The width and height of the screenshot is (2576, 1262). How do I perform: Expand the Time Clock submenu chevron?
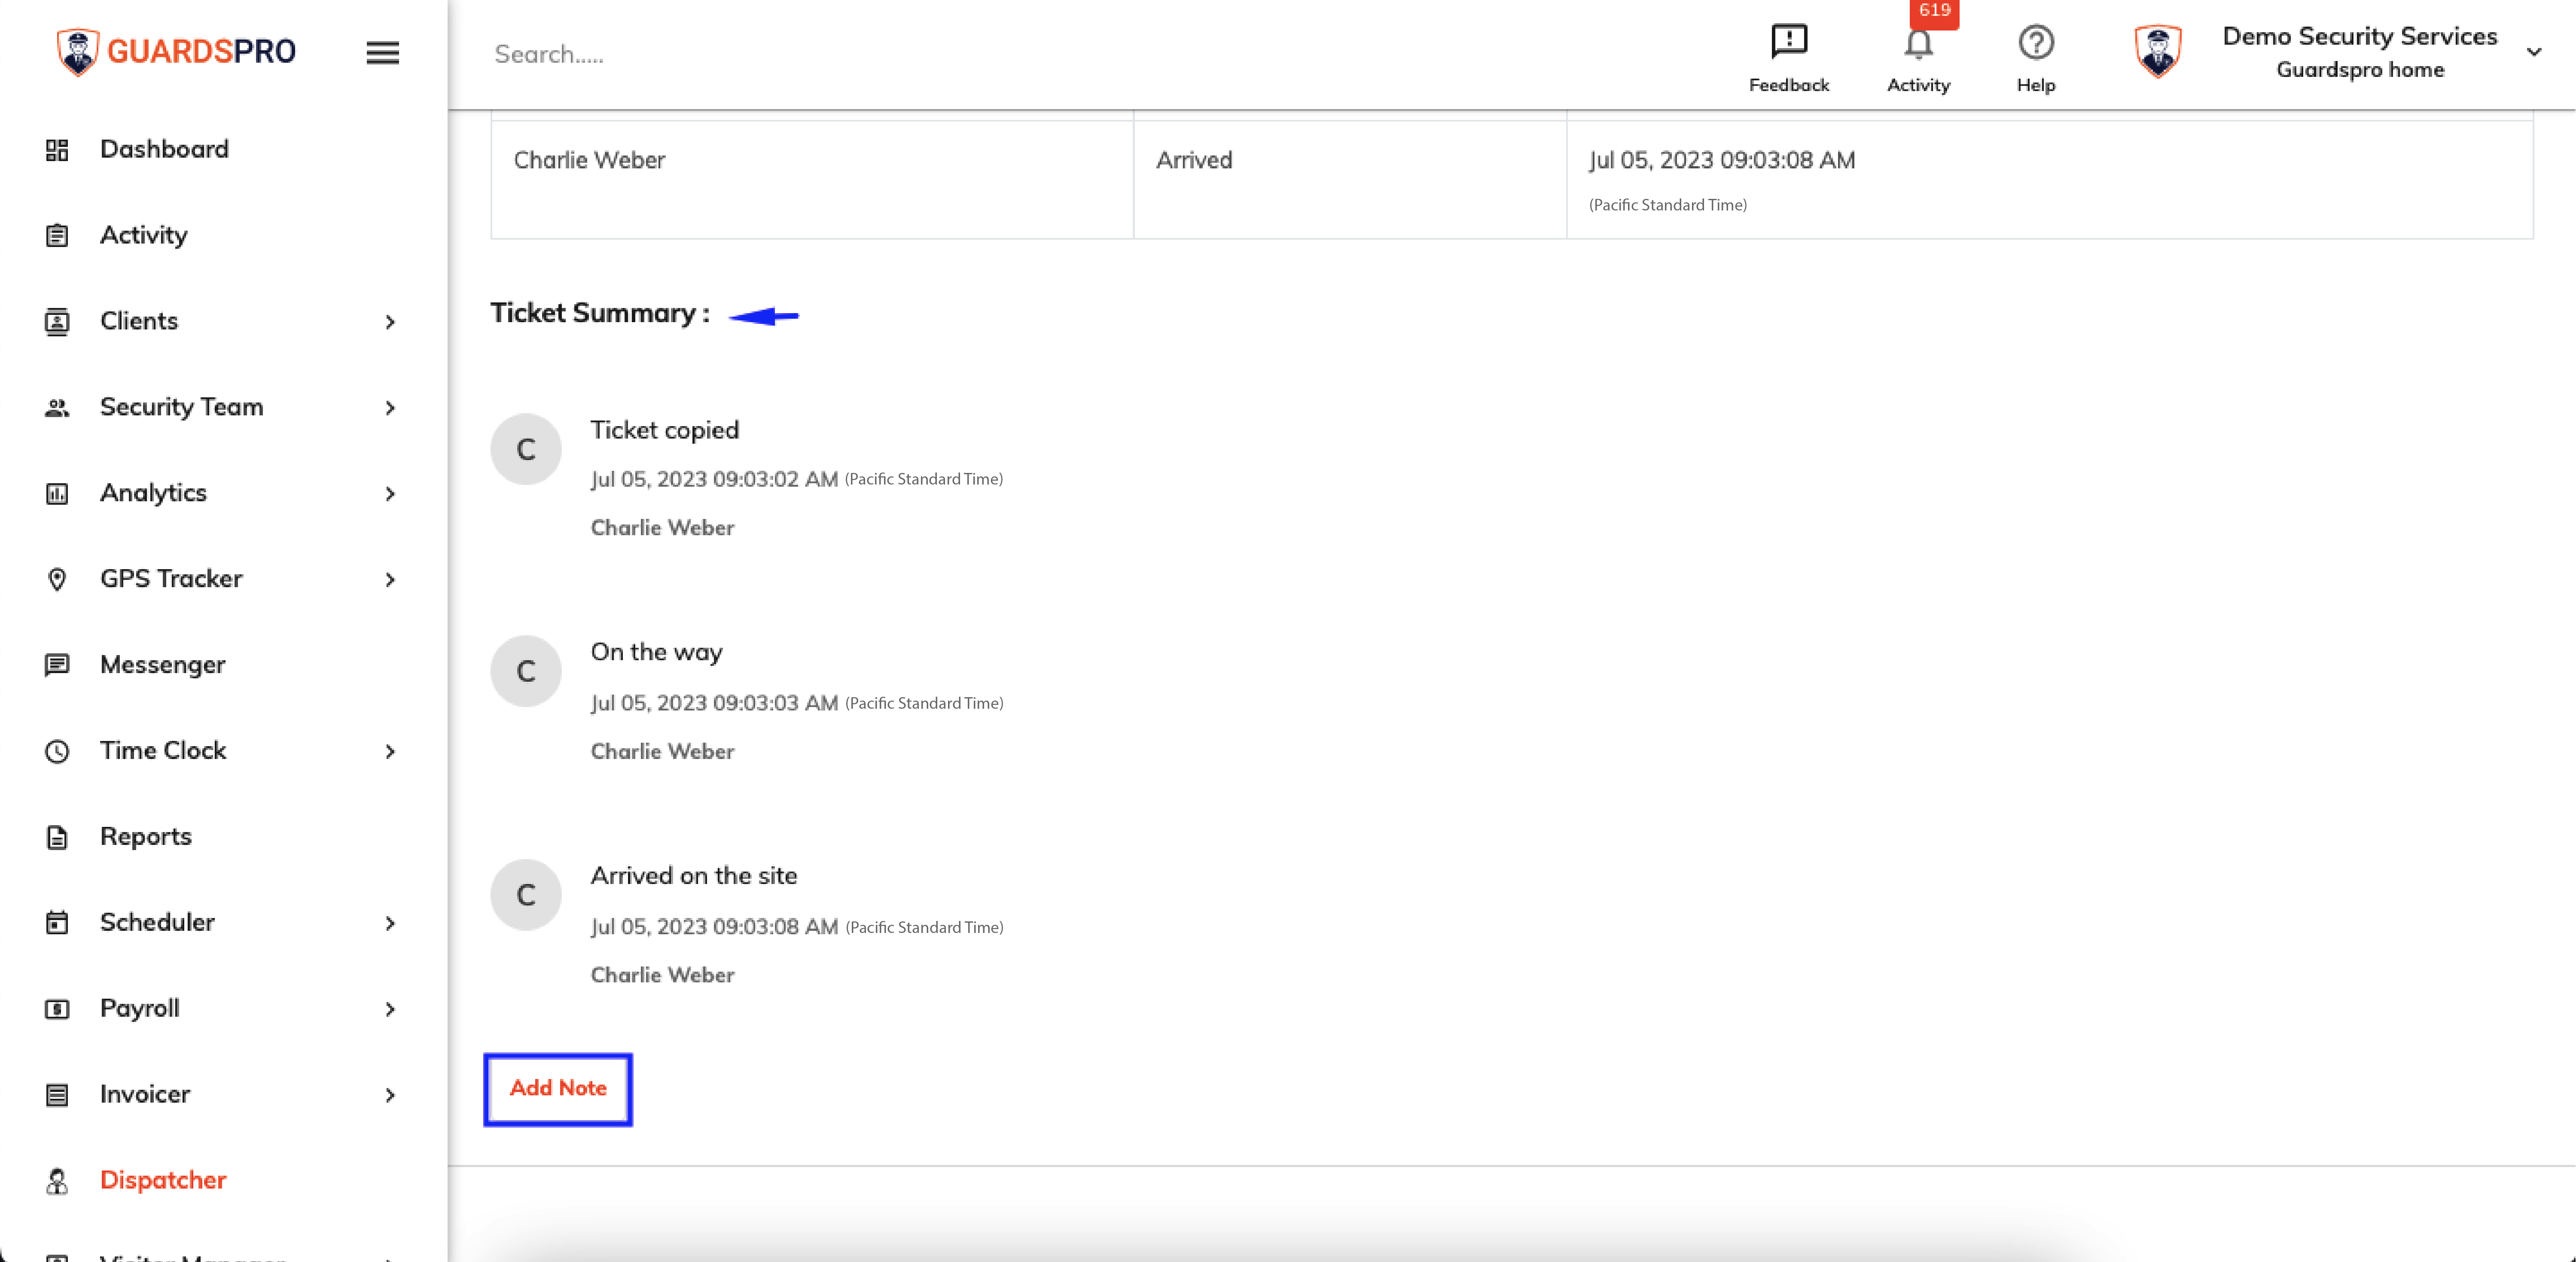(390, 752)
